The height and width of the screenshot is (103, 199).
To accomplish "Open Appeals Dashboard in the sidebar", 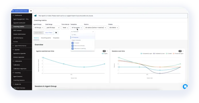I will (x=19, y=23).
